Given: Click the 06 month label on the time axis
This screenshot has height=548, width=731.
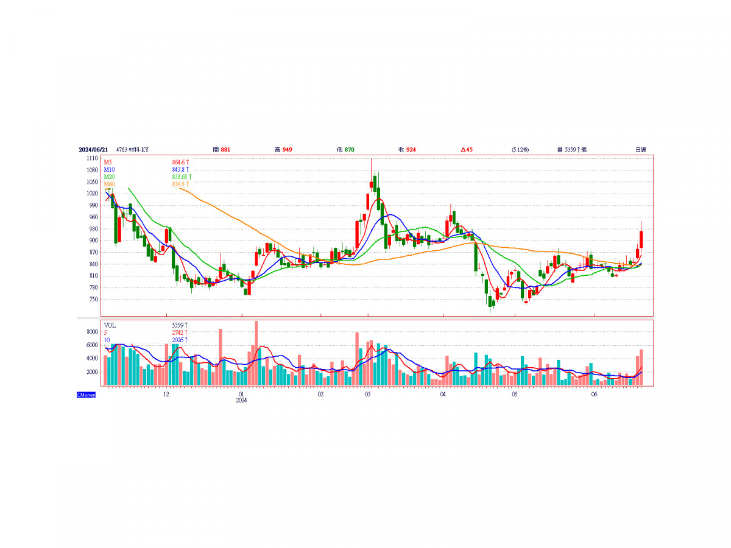Looking at the screenshot, I should (x=595, y=394).
